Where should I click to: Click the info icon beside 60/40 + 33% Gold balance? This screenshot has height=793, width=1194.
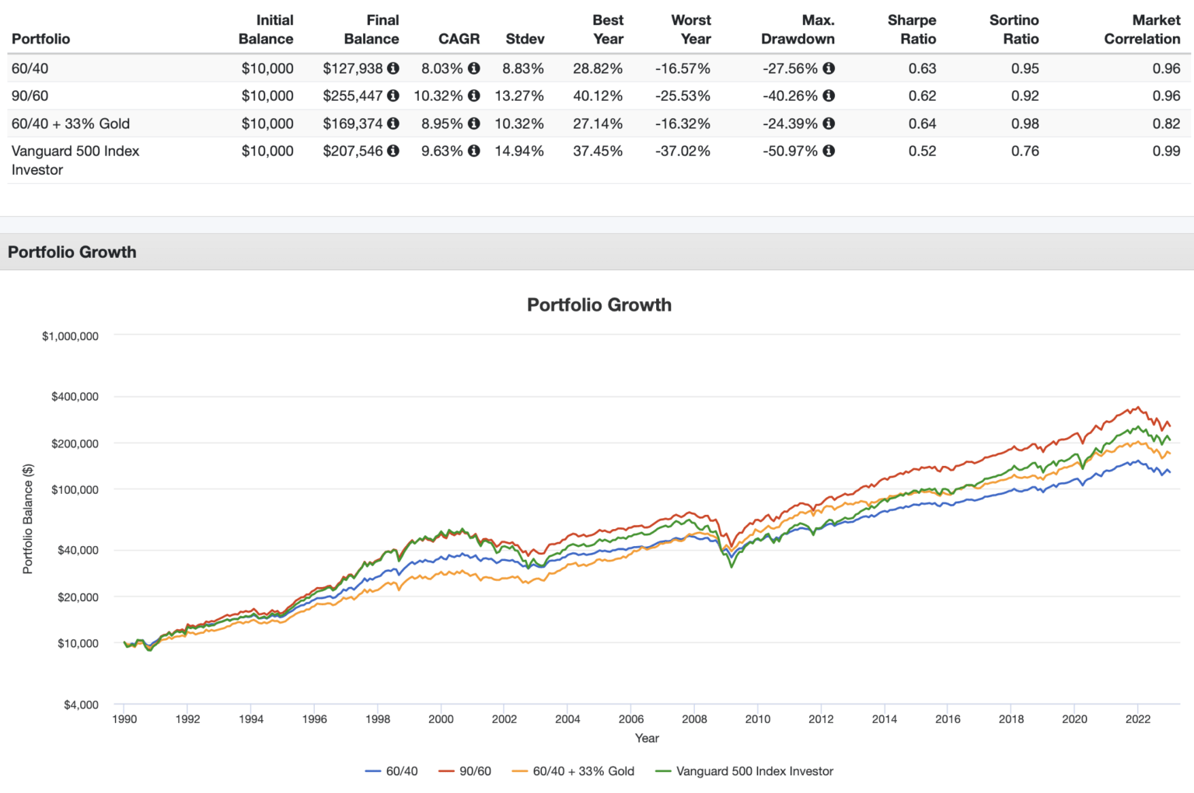pos(394,123)
